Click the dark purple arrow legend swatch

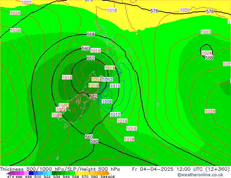tap(8, 173)
